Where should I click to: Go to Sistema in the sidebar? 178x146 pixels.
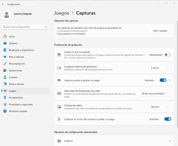coord(13,43)
